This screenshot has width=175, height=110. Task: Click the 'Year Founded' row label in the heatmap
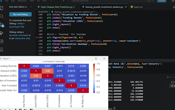[x=9, y=86]
